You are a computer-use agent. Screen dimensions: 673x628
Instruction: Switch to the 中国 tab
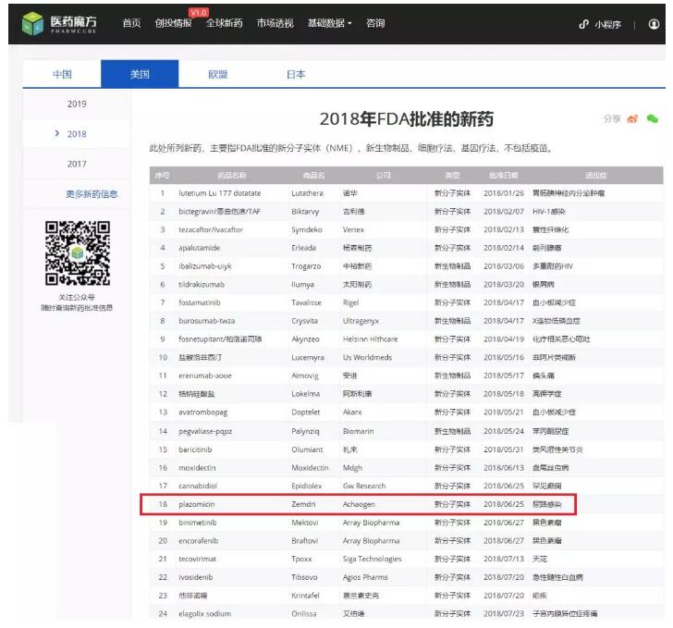(x=61, y=74)
